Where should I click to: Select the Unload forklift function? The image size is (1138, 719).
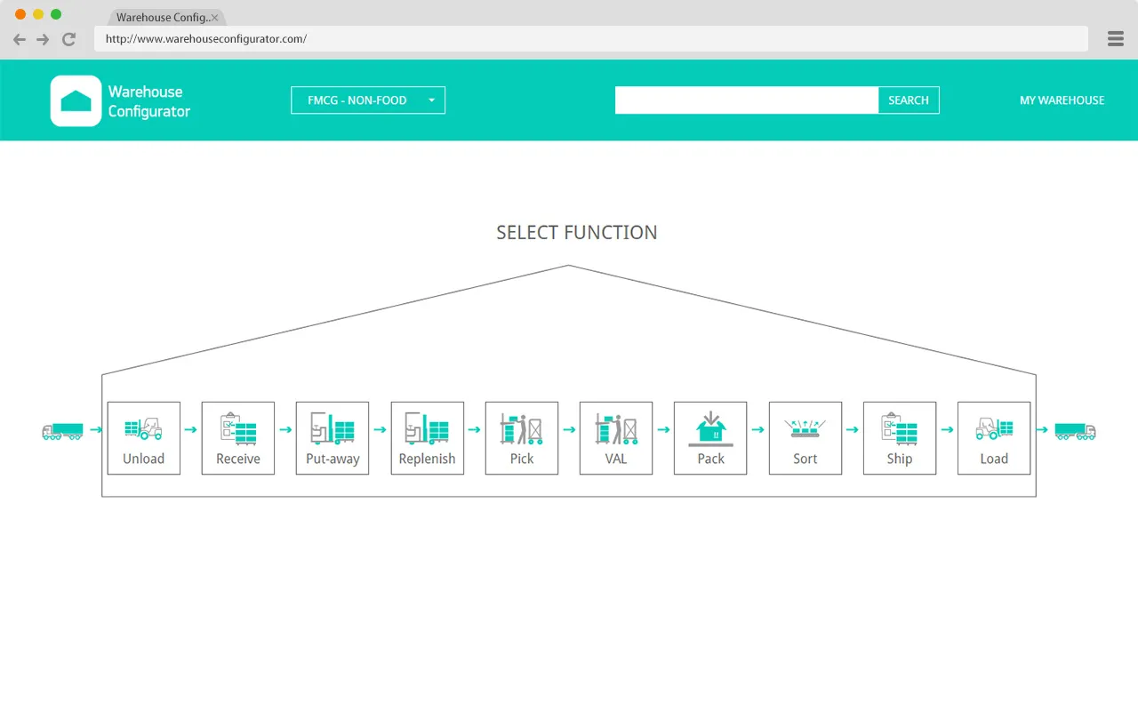click(x=143, y=437)
